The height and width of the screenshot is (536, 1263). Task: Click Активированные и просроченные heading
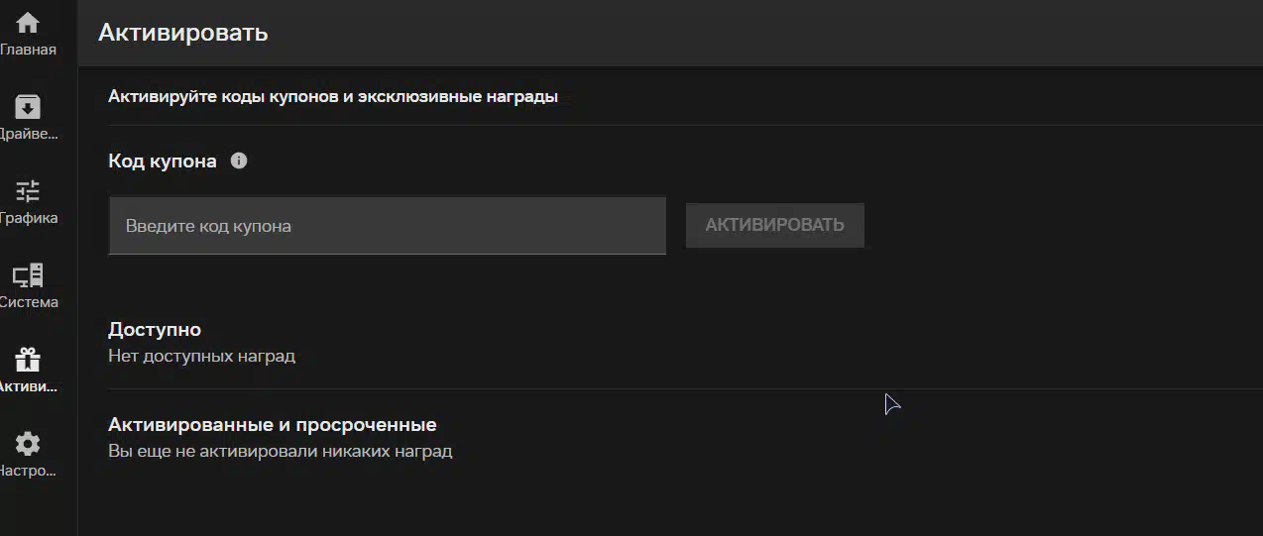pyautogui.click(x=273, y=425)
